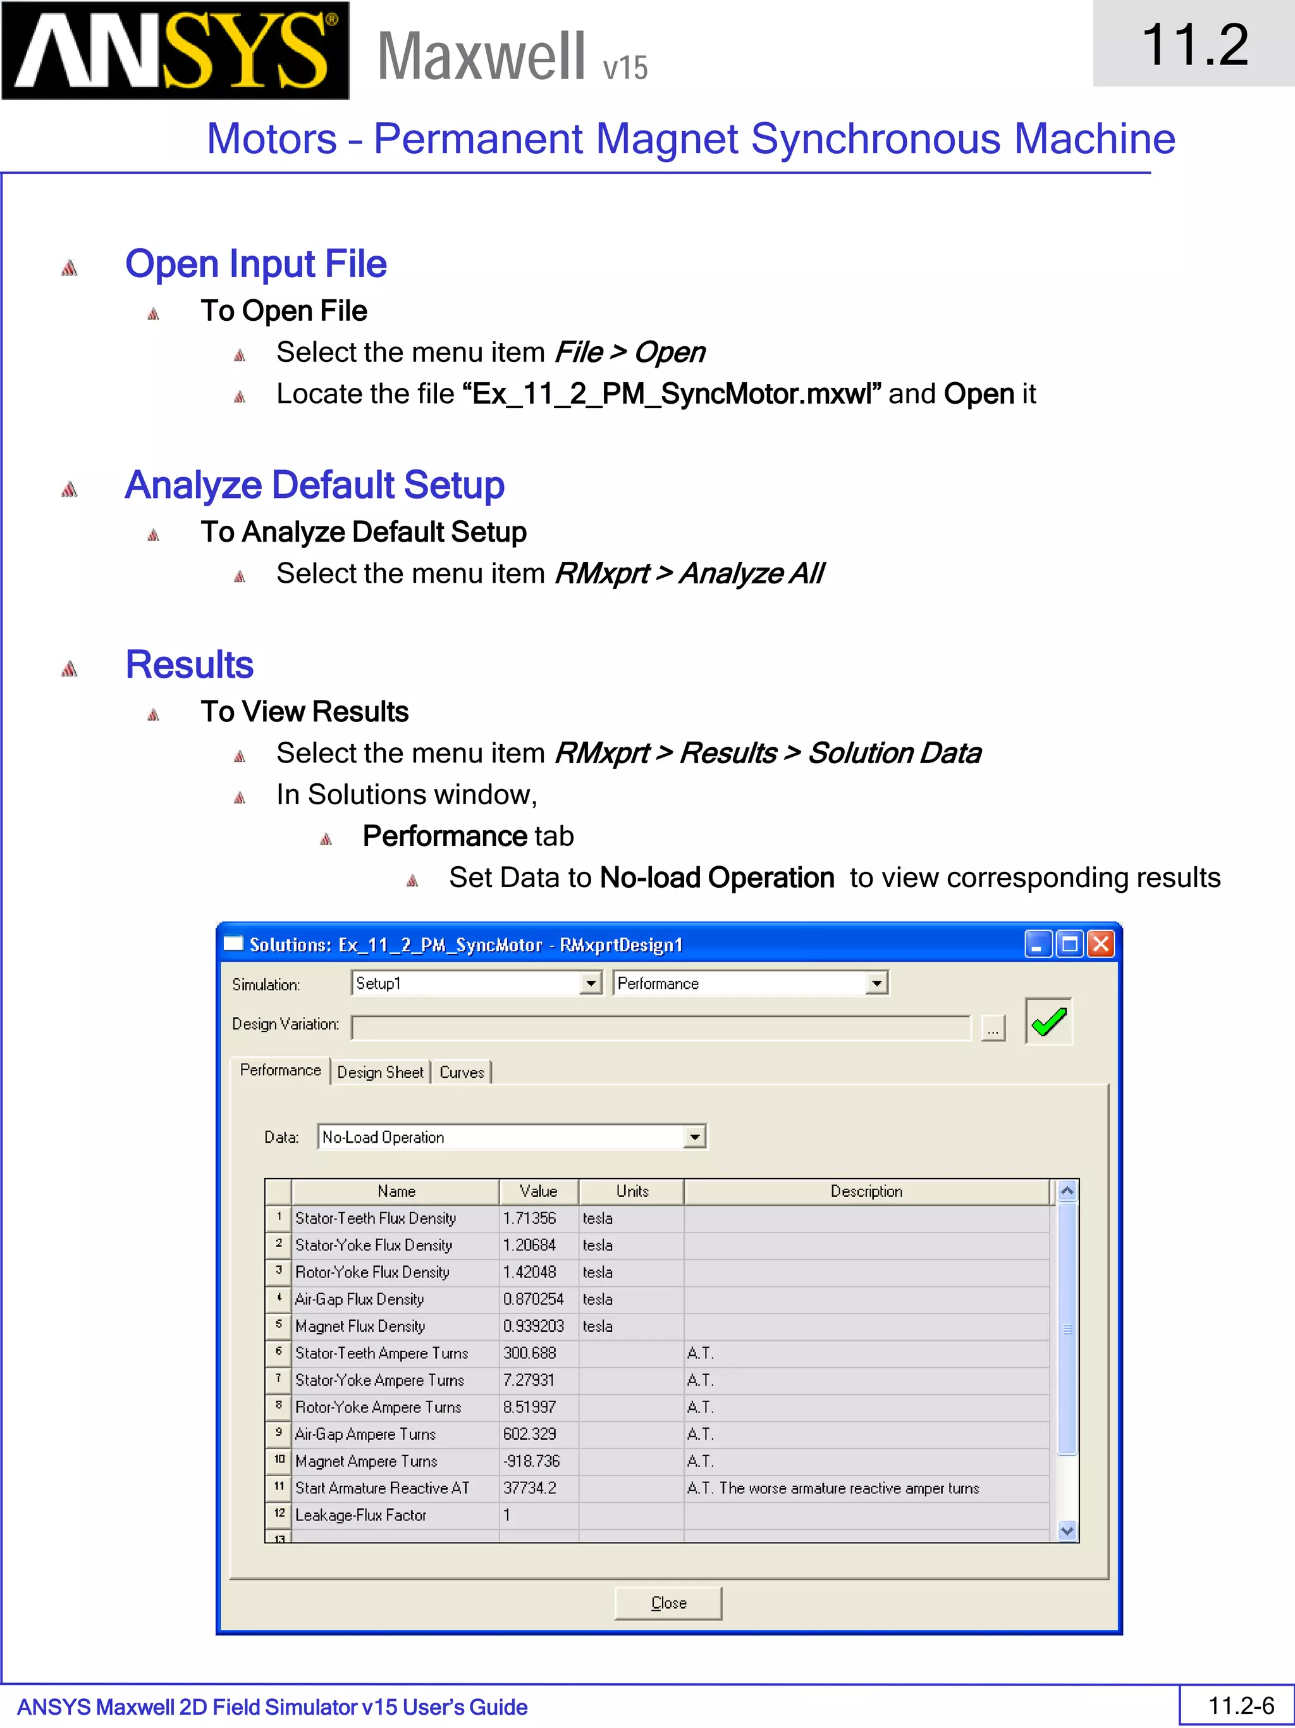Switch to the Design Sheet tab
Image resolution: width=1295 pixels, height=1728 pixels.
[x=380, y=1072]
